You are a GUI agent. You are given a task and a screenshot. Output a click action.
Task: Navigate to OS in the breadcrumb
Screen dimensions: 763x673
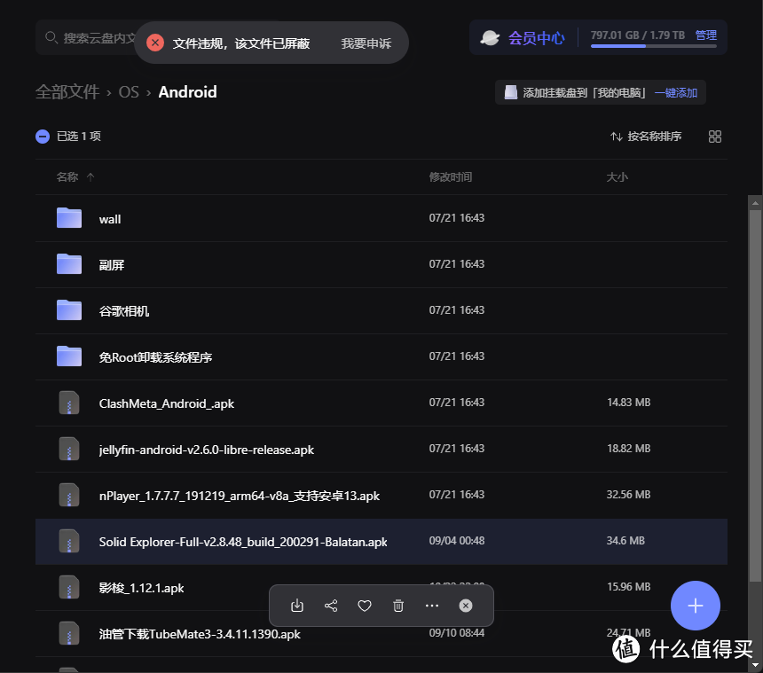(x=129, y=91)
